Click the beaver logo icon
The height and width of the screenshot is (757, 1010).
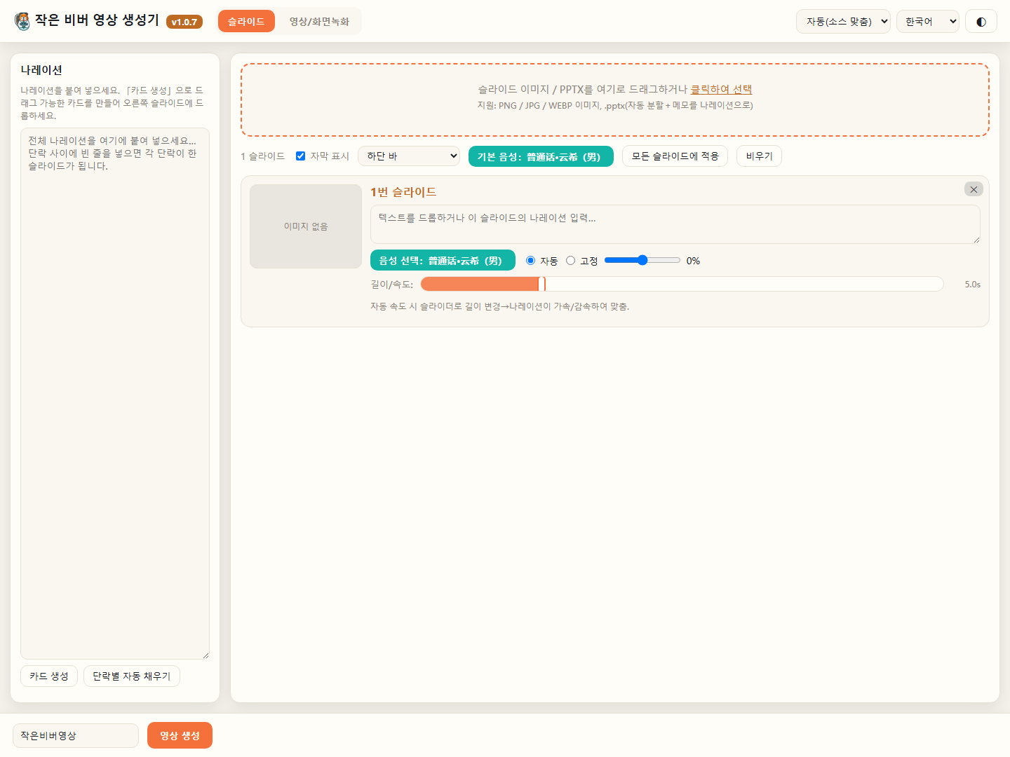(x=22, y=21)
